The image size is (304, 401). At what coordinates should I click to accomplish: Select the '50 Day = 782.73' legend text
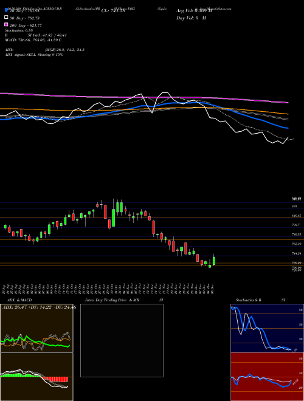tap(24, 18)
